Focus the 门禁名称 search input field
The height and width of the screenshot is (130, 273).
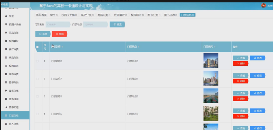[58, 24]
